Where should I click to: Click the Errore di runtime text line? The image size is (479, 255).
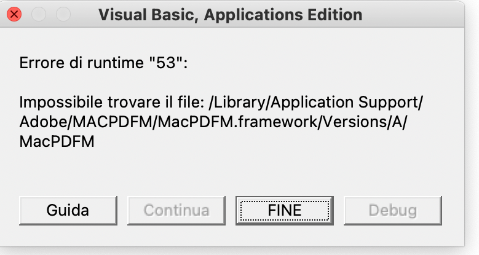click(103, 63)
